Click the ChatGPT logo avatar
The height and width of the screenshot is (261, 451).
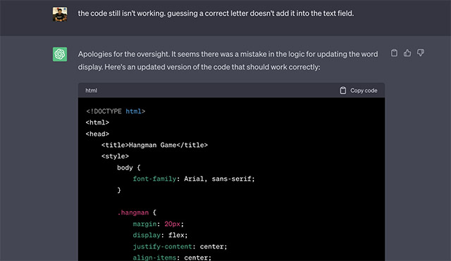[60, 54]
